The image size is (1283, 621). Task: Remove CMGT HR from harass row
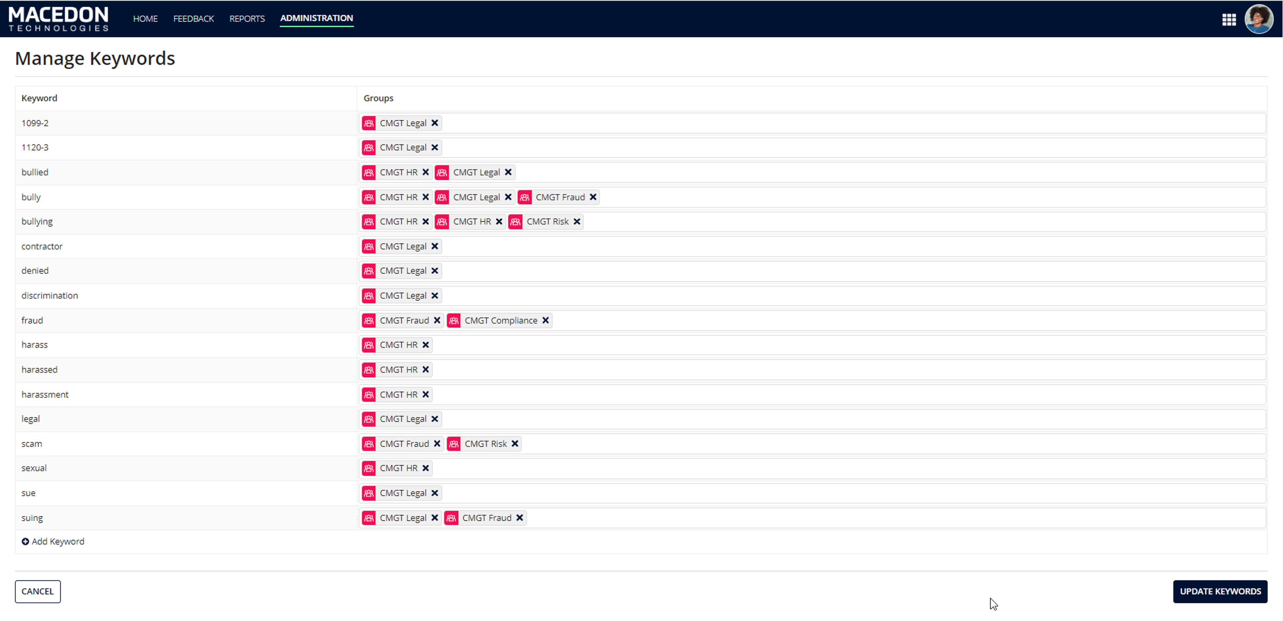[425, 345]
